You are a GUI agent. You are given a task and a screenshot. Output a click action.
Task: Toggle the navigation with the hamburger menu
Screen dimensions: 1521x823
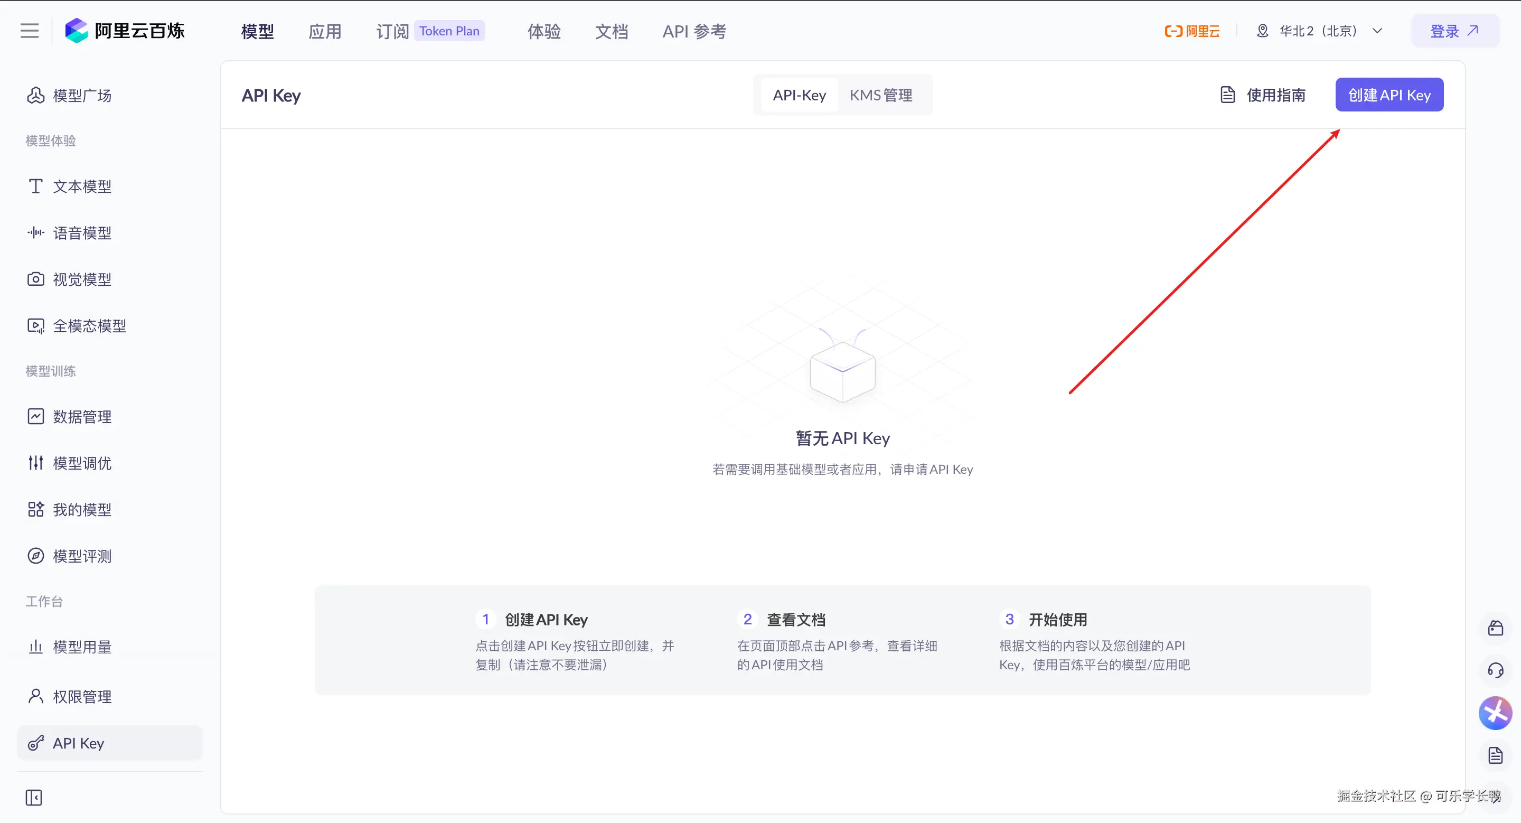[29, 31]
